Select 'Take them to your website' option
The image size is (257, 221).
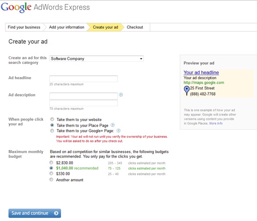click(x=52, y=120)
